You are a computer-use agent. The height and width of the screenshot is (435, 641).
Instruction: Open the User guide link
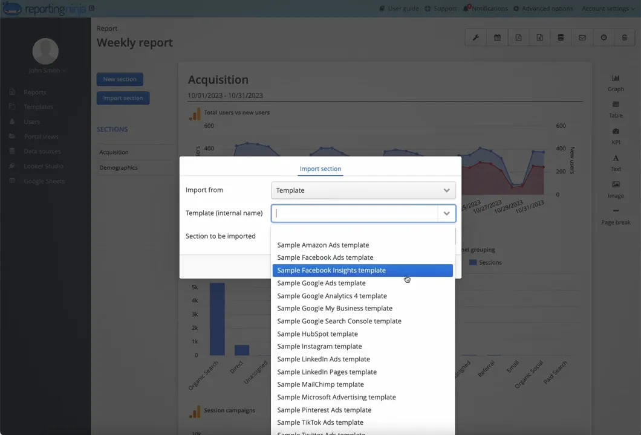[x=399, y=8]
